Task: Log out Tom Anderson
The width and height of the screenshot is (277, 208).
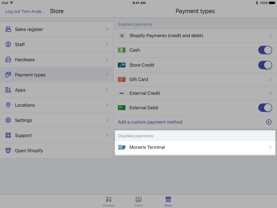Action: pos(24,11)
